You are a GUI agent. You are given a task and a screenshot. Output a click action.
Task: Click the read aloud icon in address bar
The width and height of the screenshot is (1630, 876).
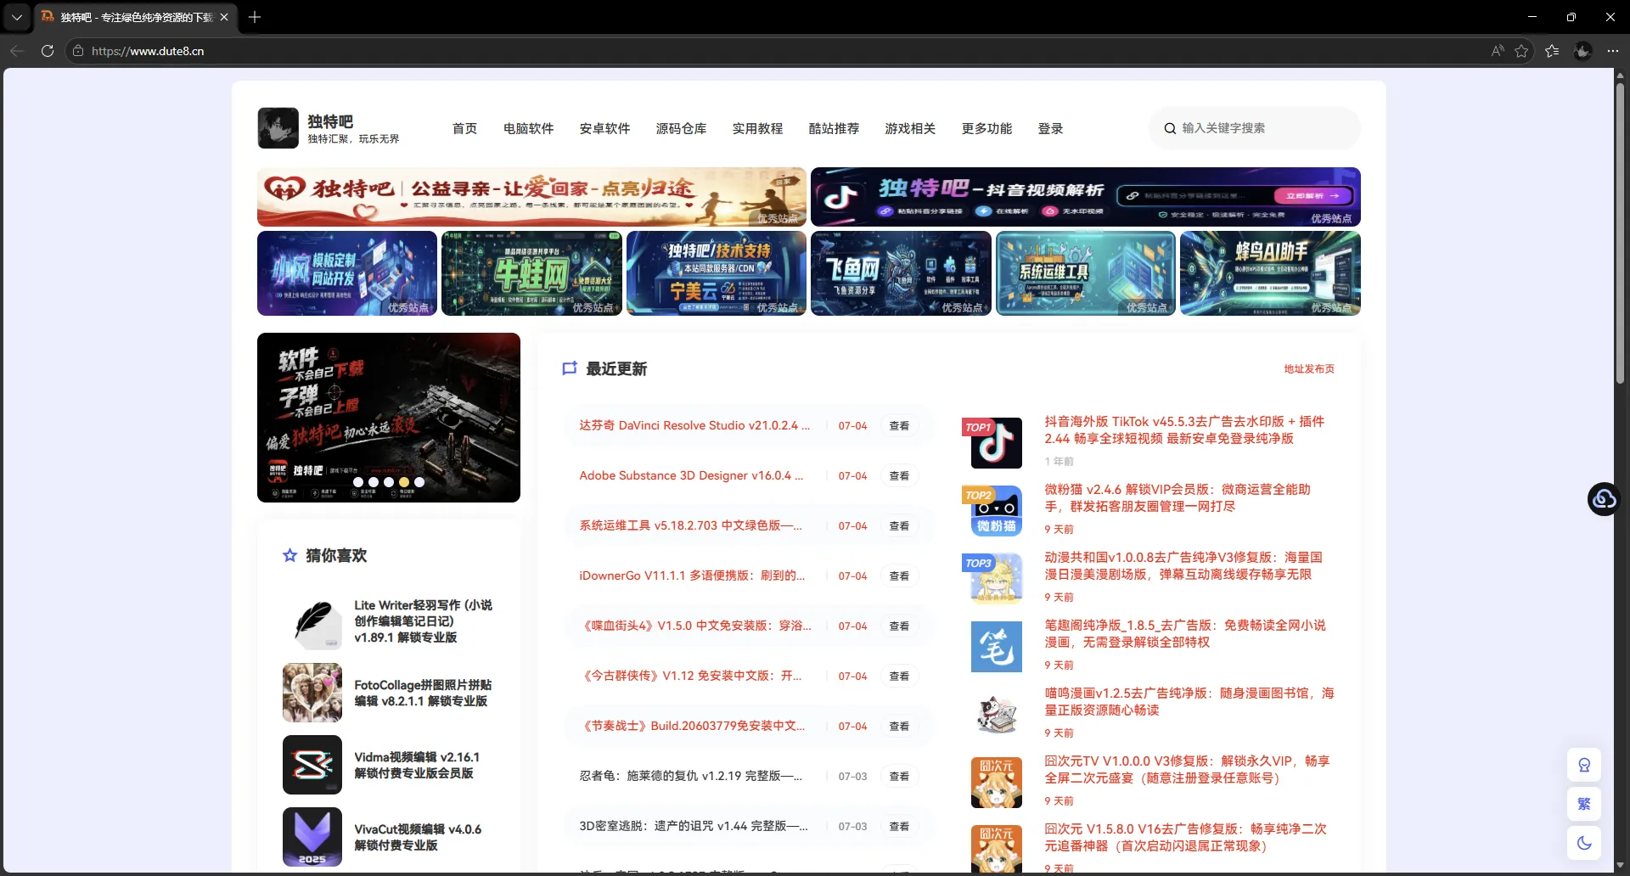pyautogui.click(x=1497, y=51)
